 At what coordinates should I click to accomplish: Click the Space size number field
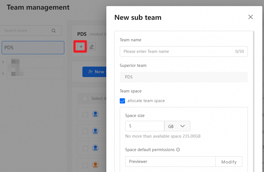tap(144, 126)
